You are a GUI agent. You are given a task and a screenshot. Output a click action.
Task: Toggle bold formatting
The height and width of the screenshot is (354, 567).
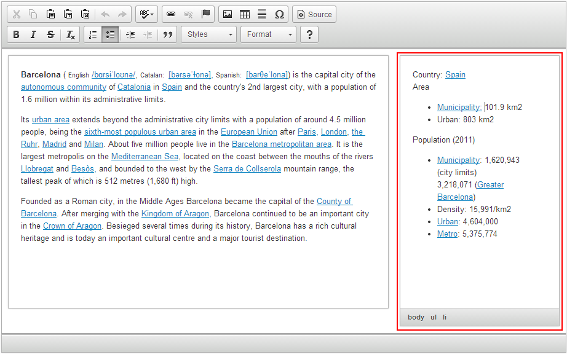[x=16, y=34]
